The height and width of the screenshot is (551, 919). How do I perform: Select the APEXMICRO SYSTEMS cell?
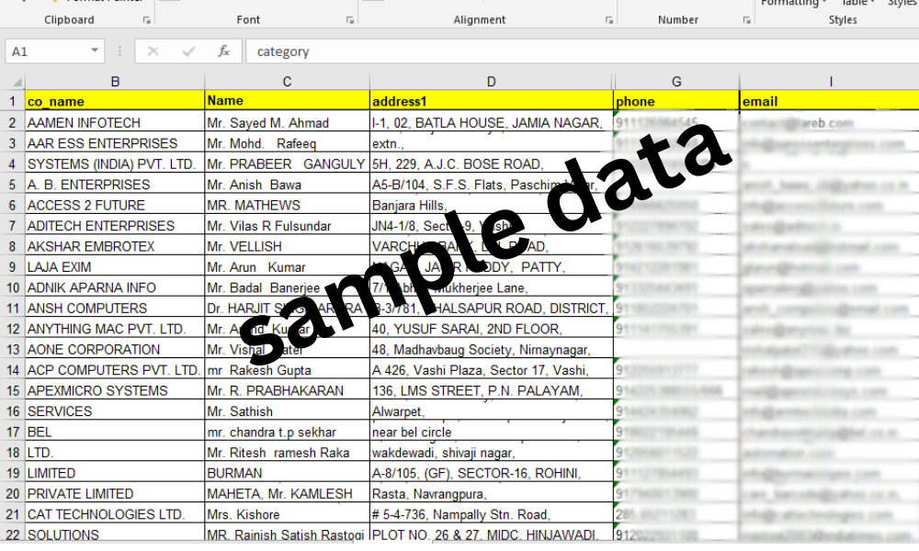coord(115,390)
